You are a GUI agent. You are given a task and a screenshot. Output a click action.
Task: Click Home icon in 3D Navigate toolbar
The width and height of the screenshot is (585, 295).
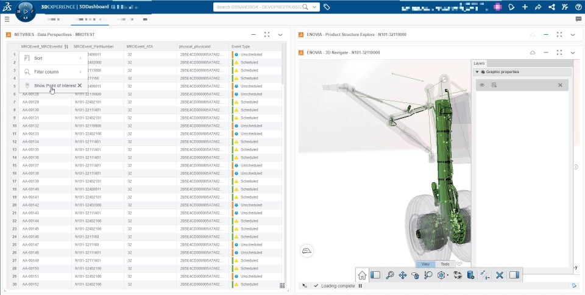click(x=362, y=275)
